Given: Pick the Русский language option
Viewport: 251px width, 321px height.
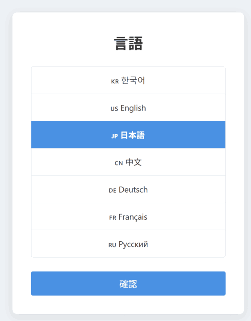Looking at the screenshot, I should coord(128,243).
